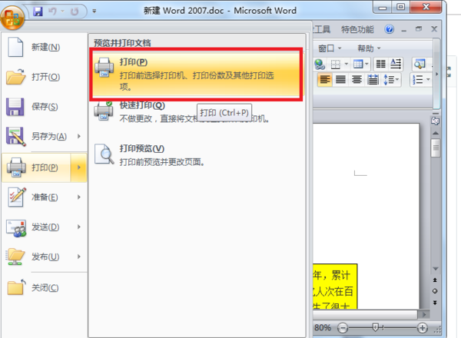Click vertical scrollbar up arrow
This screenshot has width=461, height=338.
point(436,133)
